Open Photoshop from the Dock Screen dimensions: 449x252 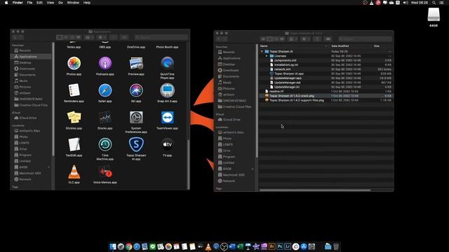click(x=280, y=246)
